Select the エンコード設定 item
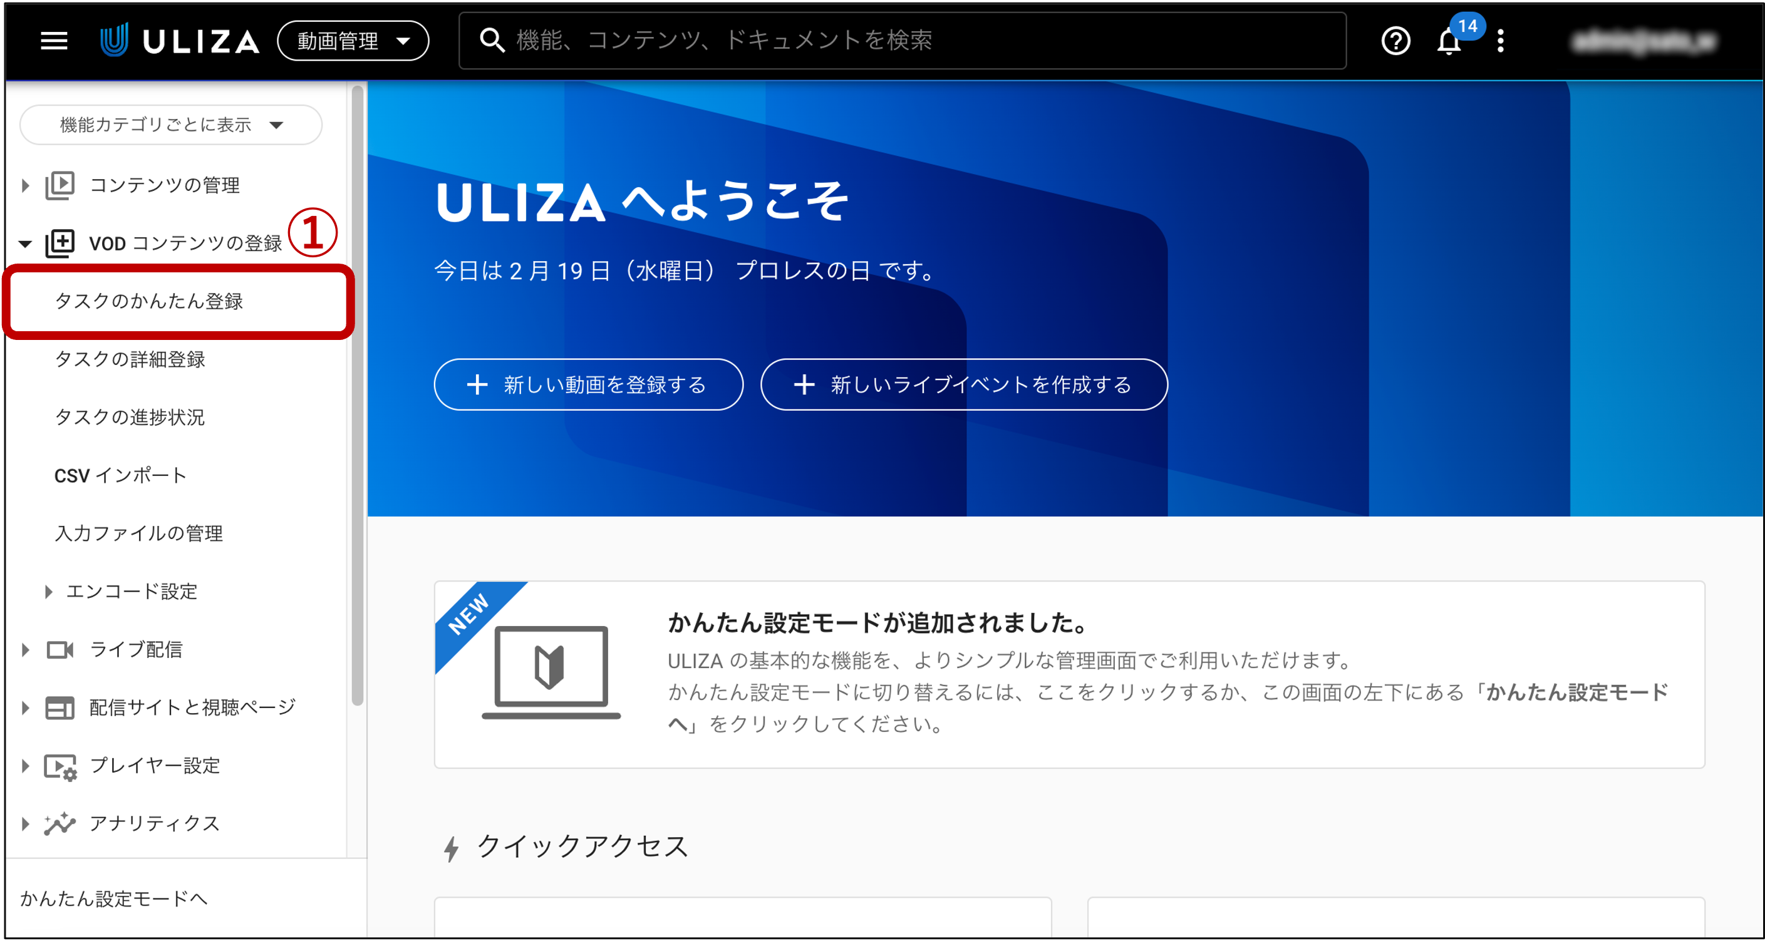This screenshot has width=1765, height=941. point(132,592)
